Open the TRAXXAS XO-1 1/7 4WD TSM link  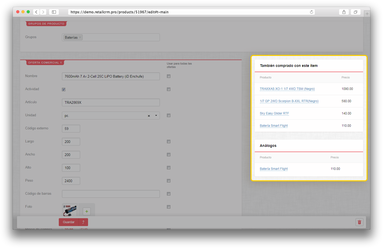[x=287, y=89]
